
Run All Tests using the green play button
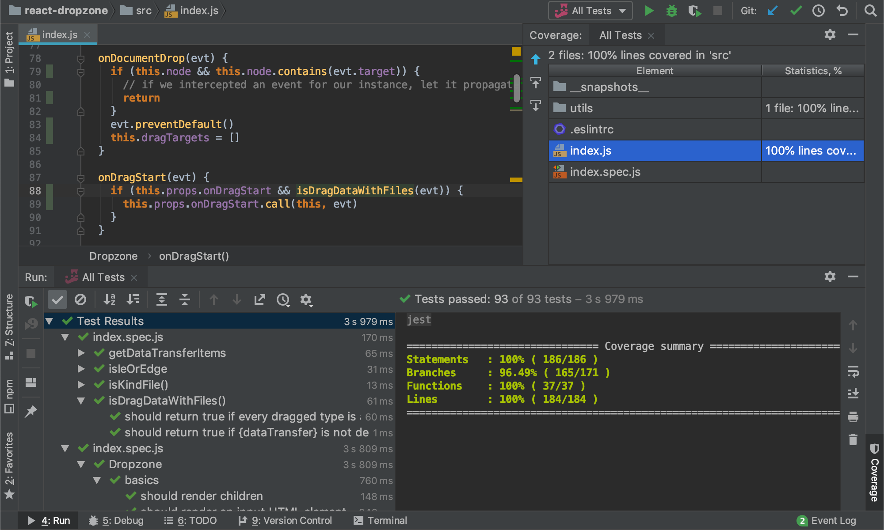tap(649, 11)
